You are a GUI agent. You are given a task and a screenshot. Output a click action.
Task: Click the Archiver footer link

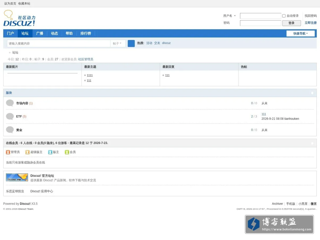(x=277, y=204)
